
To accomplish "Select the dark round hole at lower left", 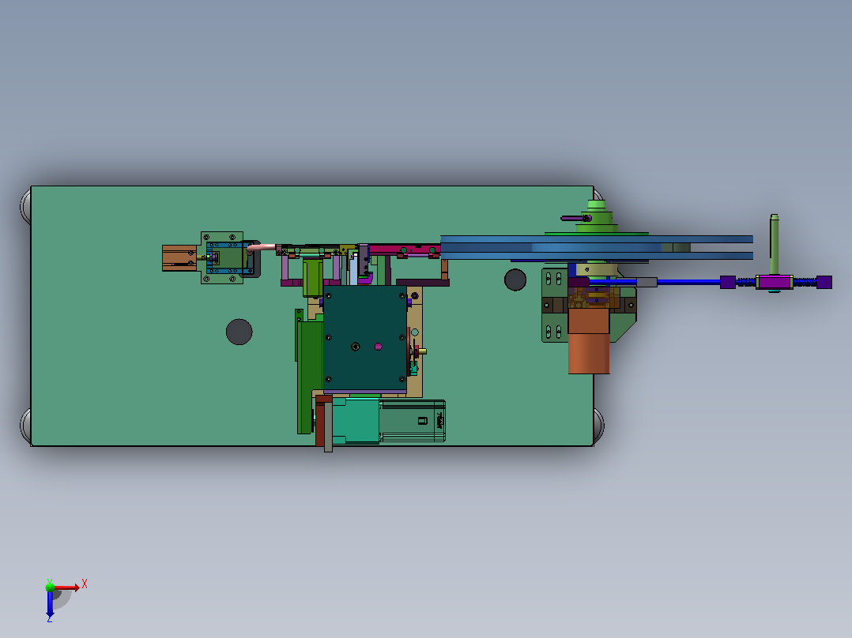I will (239, 332).
